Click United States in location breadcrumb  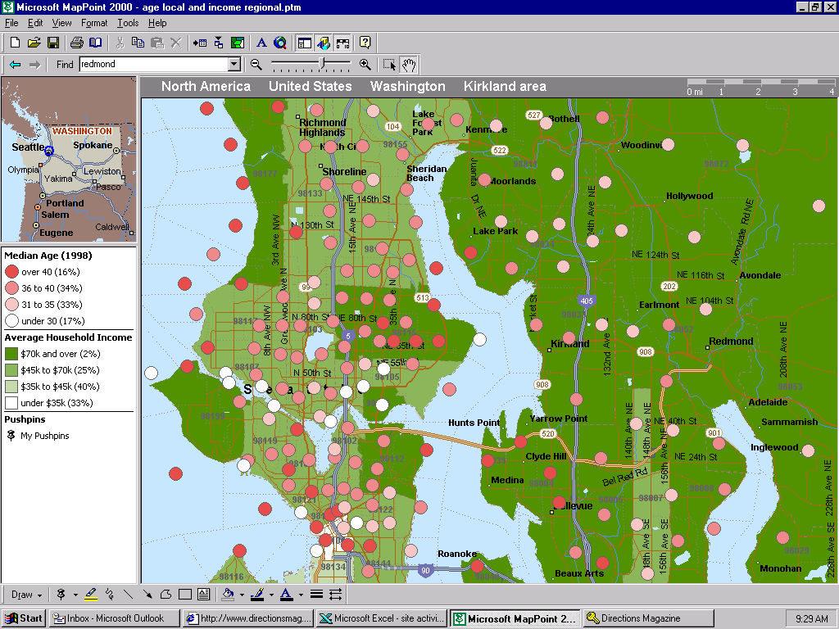coord(310,87)
